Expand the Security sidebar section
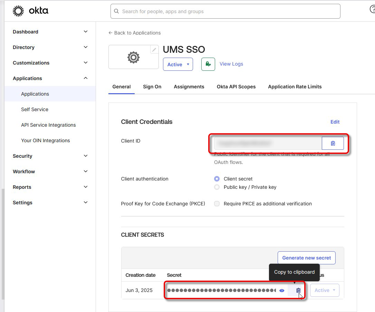 click(x=50, y=156)
